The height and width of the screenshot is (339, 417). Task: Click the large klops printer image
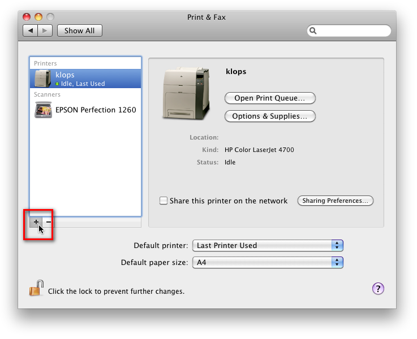(186, 93)
